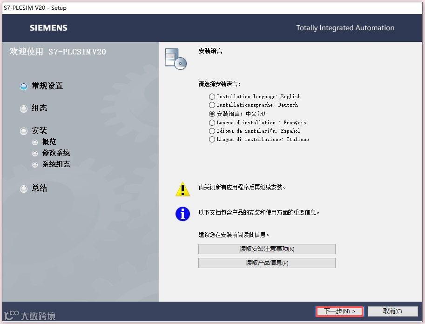Click 请选择安装语言 prompt text
The height and width of the screenshot is (324, 425).
pos(219,84)
